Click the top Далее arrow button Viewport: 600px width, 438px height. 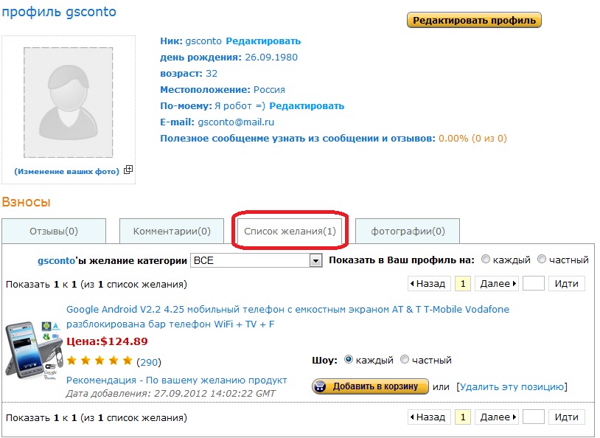[x=496, y=284]
